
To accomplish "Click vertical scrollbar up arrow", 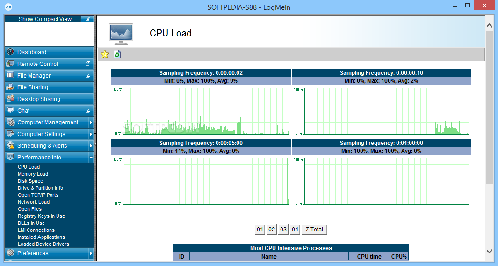I will (490, 26).
